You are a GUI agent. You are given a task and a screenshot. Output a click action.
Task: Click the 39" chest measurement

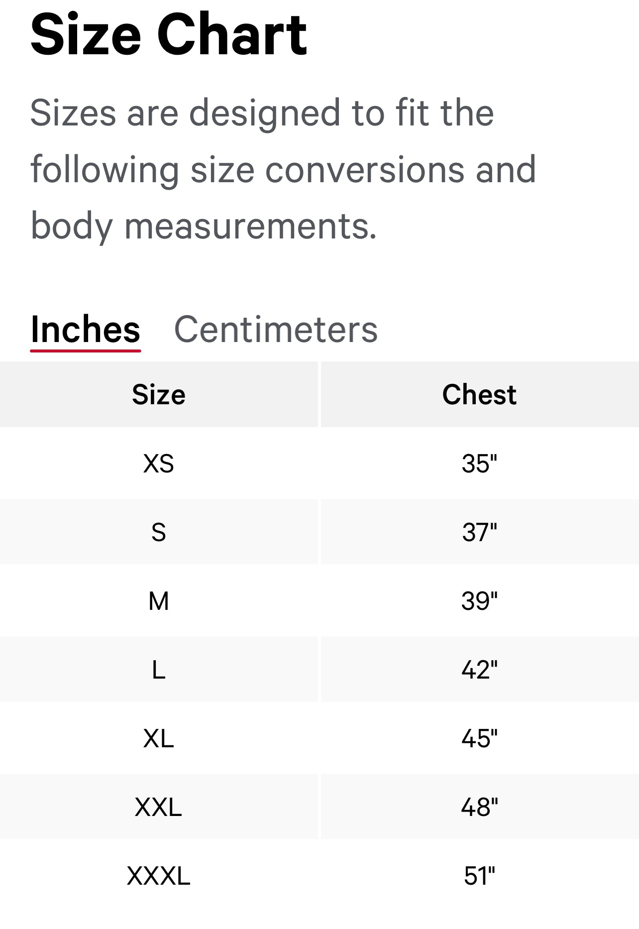[x=479, y=601]
